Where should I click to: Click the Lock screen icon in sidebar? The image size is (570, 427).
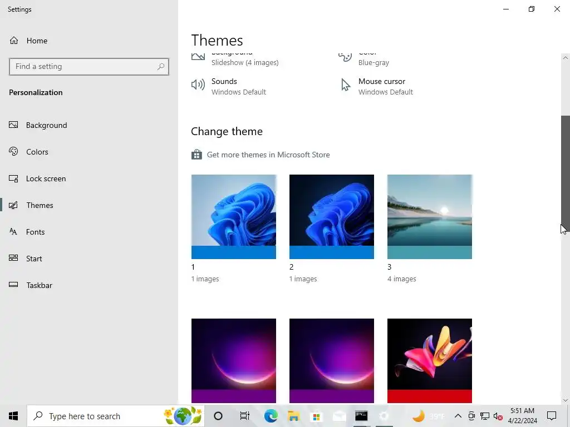pyautogui.click(x=13, y=178)
